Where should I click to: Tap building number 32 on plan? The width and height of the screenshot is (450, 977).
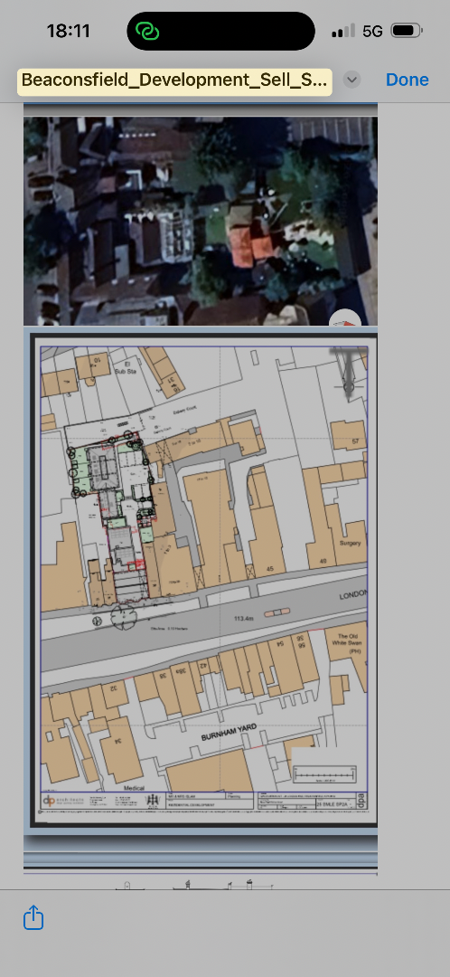tap(114, 688)
